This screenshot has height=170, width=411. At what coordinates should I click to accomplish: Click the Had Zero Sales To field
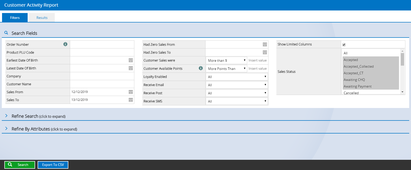pyautogui.click(x=237, y=52)
